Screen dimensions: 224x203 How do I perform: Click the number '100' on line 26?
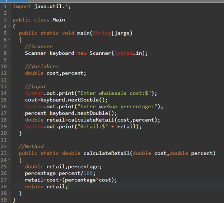pos(88,173)
